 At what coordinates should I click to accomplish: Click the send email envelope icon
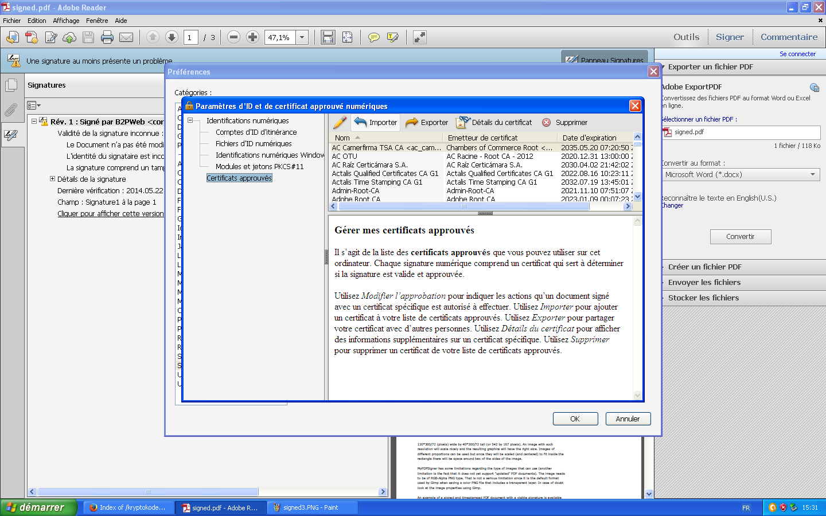tap(126, 37)
